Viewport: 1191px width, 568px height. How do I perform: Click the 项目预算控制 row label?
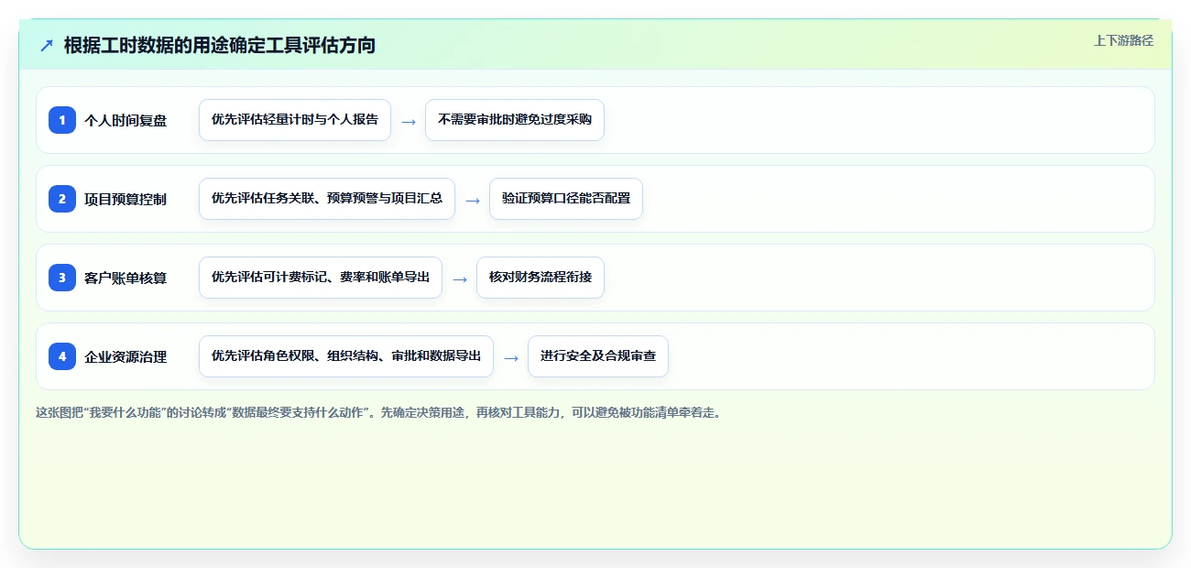[126, 199]
